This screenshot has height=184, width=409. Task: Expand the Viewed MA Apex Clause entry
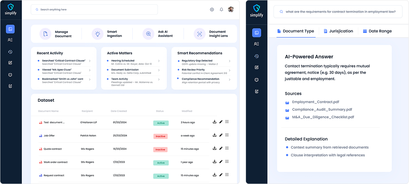coord(89,71)
